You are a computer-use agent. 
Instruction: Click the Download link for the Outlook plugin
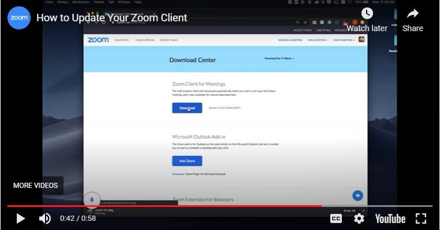[178, 174]
